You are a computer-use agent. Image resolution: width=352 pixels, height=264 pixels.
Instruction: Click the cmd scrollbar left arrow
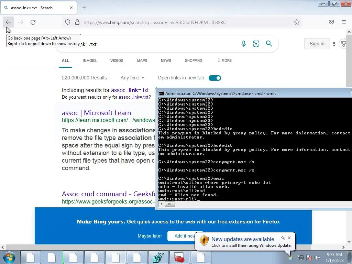[161, 204]
